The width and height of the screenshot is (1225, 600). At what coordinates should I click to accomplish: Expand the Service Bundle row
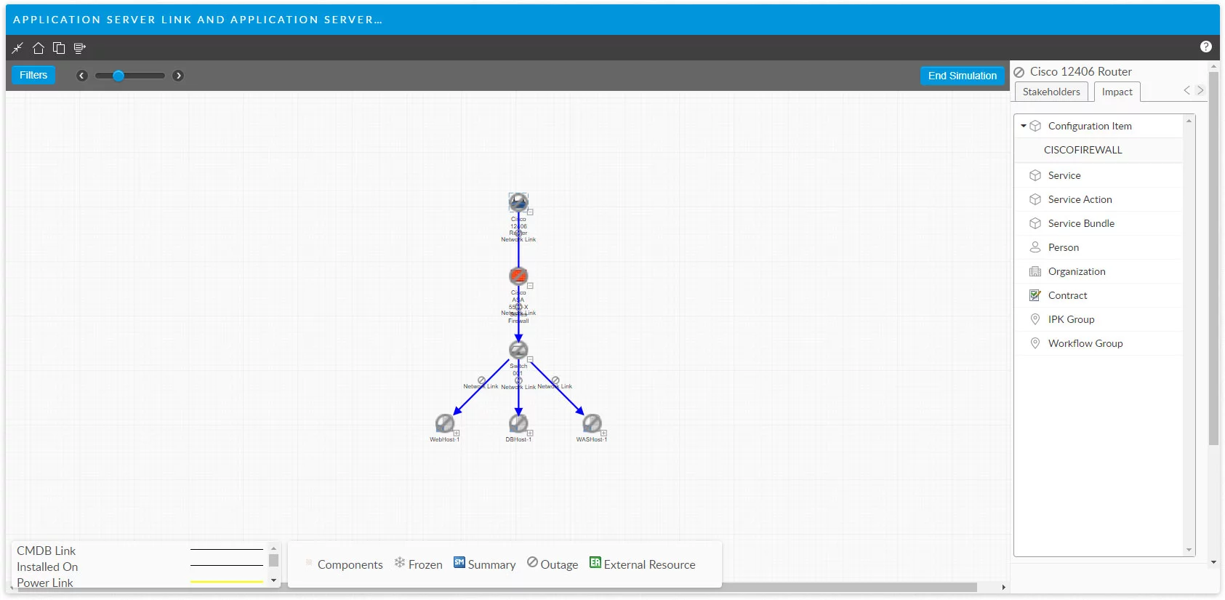[1099, 223]
